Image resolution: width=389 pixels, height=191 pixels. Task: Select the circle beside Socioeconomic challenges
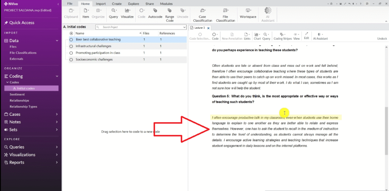coord(71,60)
